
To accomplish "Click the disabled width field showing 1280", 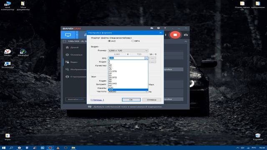I will point(117,54).
